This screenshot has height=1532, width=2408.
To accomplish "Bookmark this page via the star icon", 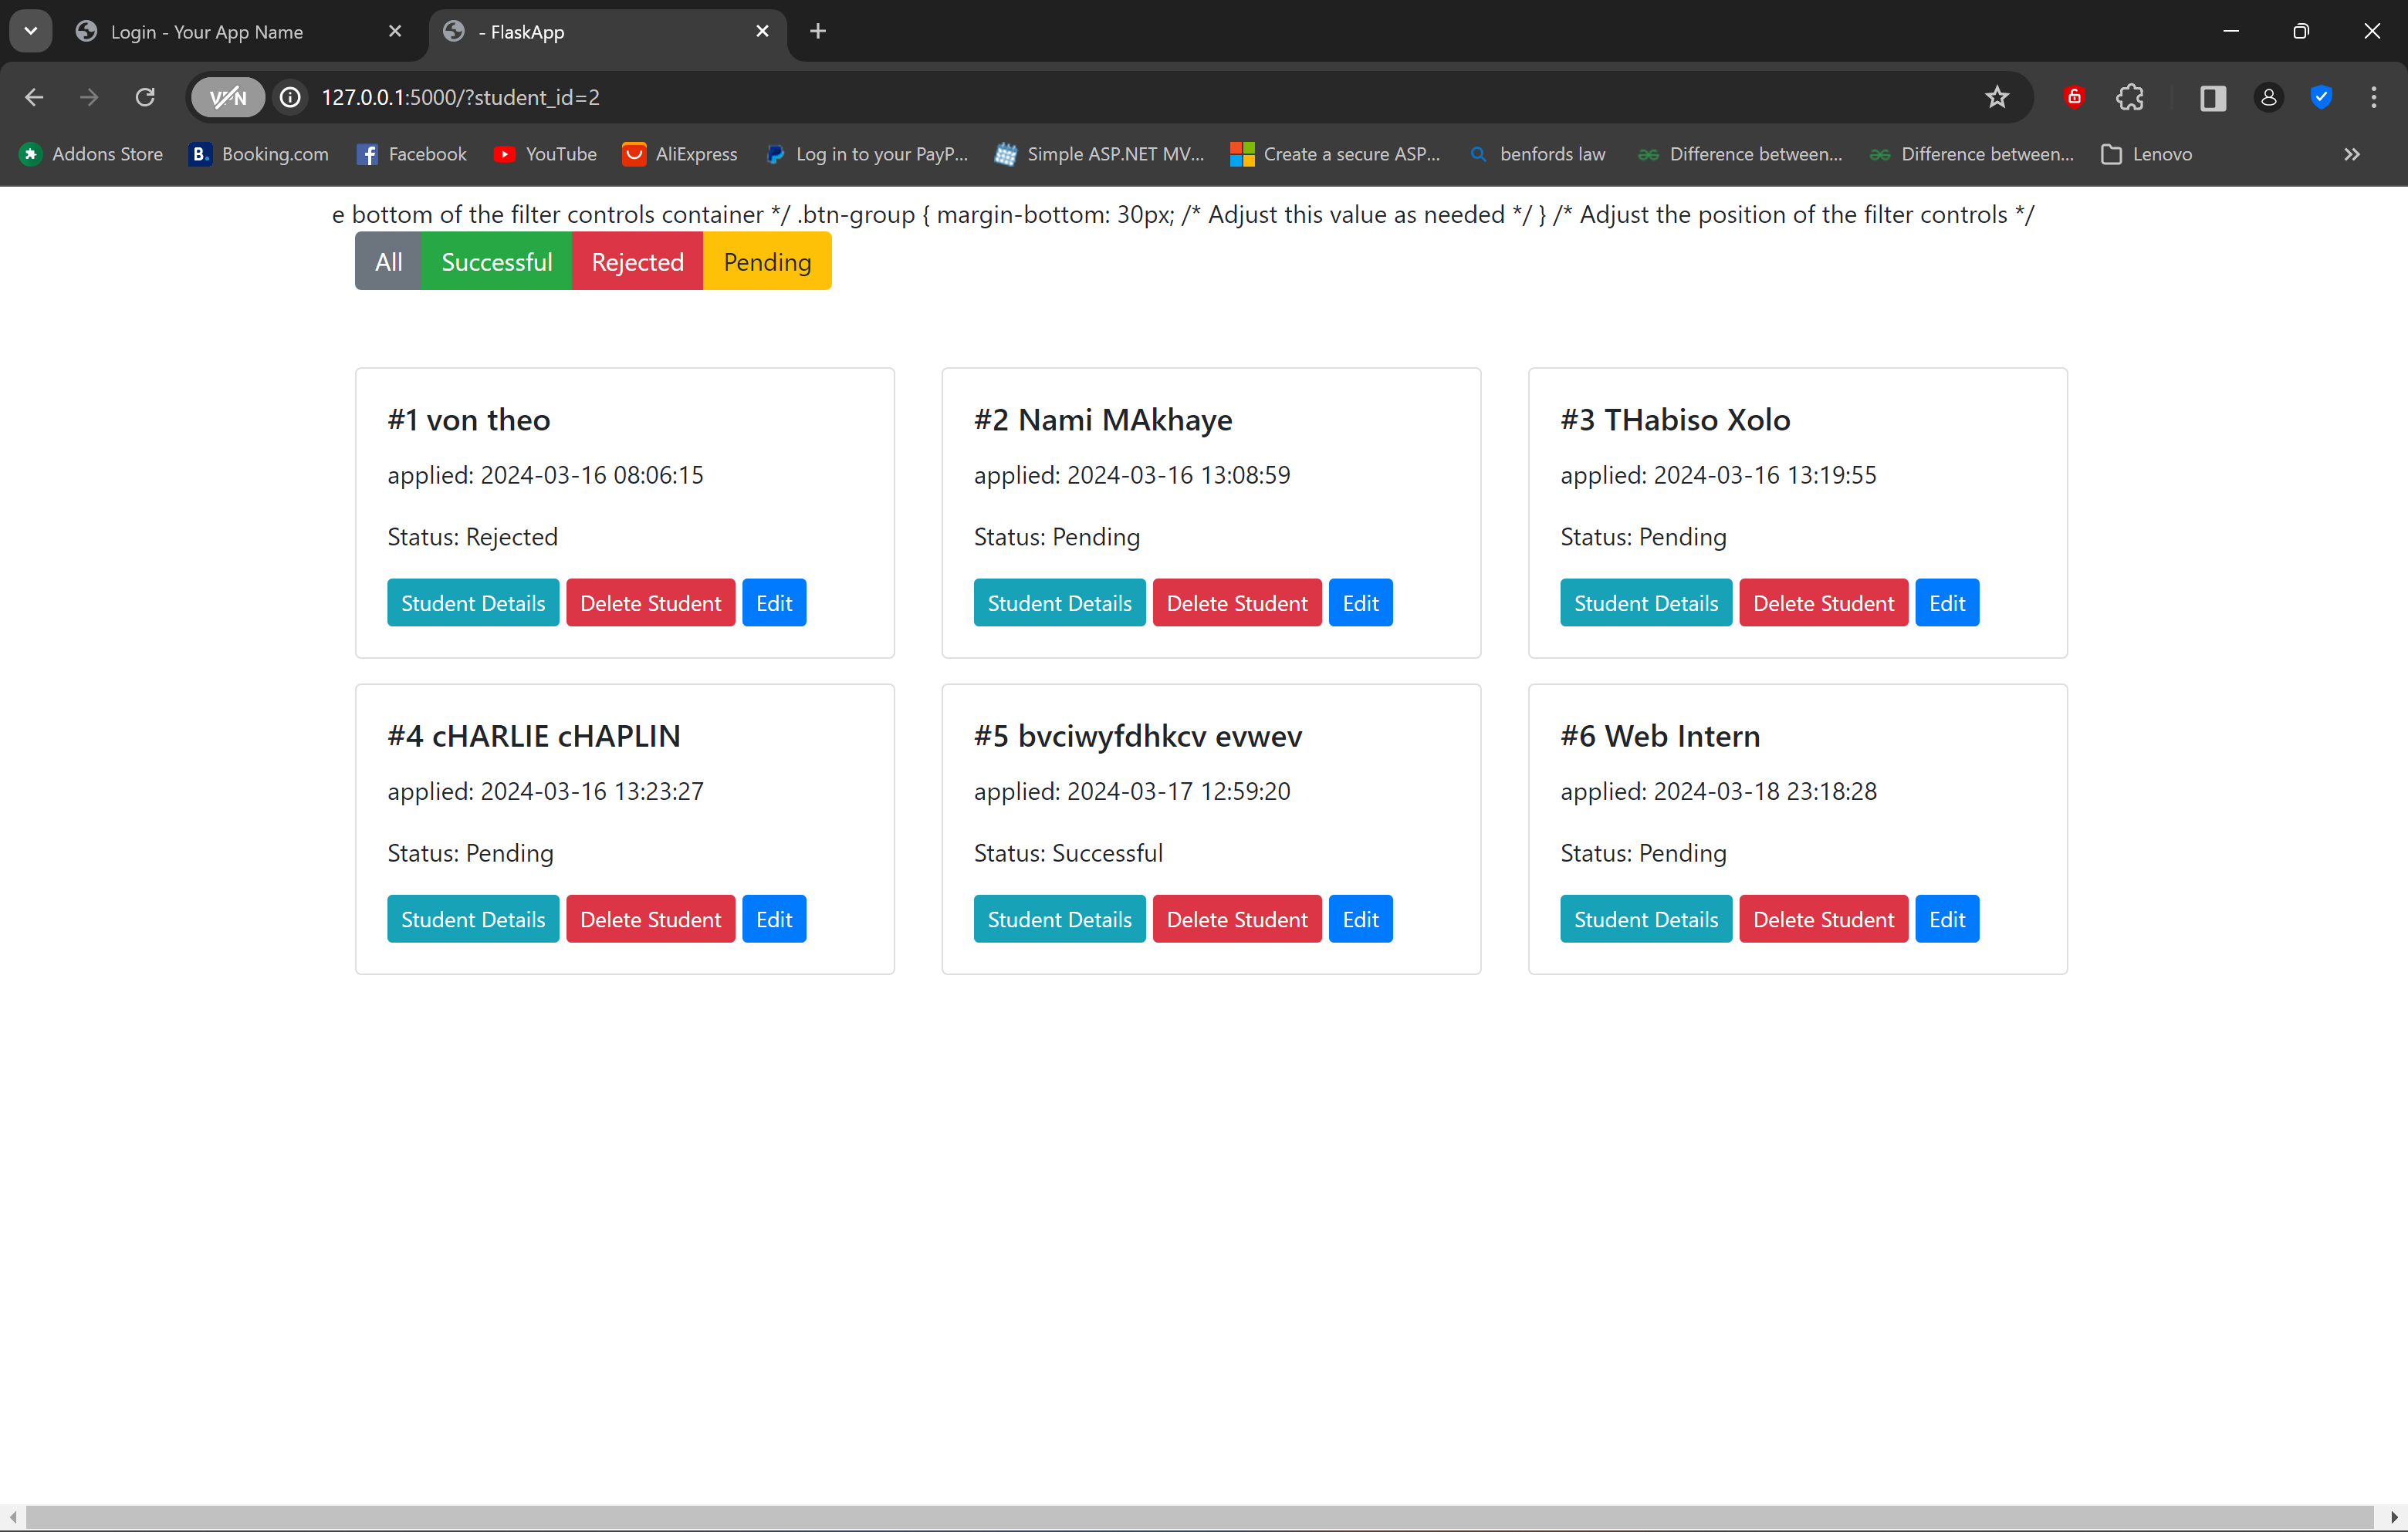I will coord(1996,97).
